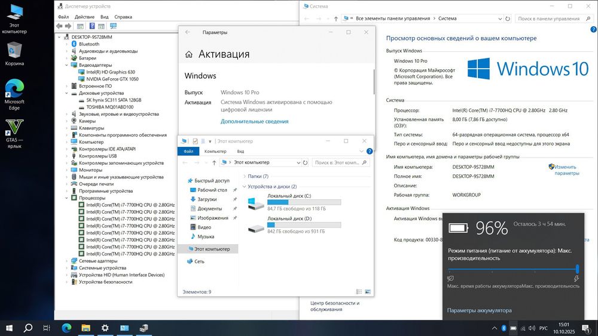Click the Explorer search box Поиск в: Этот комп
Screen dimensions: 598x336
[x=341, y=162]
